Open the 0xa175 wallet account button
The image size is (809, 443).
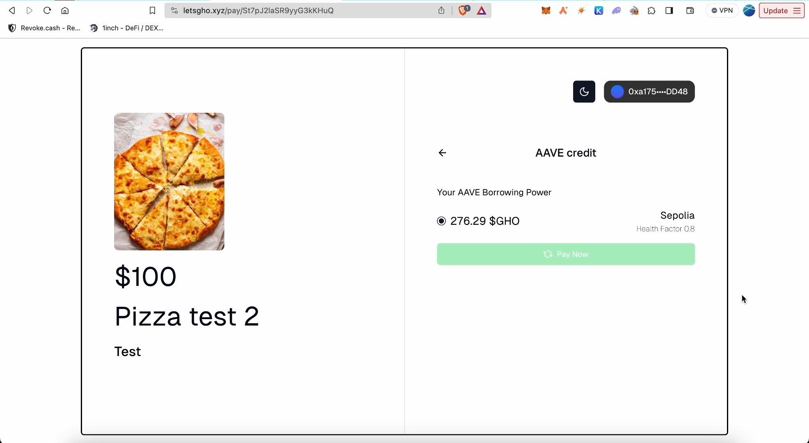click(x=649, y=91)
